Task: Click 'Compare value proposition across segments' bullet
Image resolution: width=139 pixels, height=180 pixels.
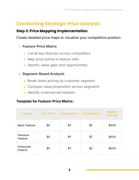Action: pyautogui.click(x=63, y=87)
